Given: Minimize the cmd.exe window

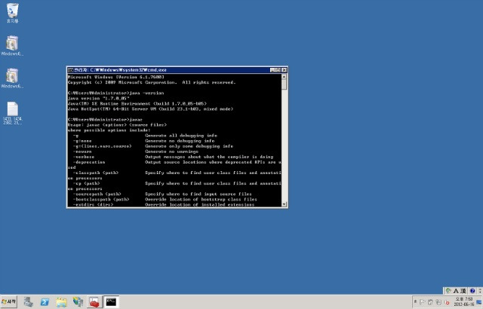Looking at the screenshot, I should pyautogui.click(x=272, y=70).
